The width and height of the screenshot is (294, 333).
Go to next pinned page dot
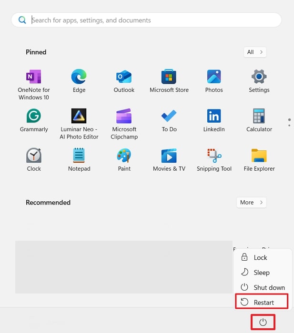(x=289, y=126)
